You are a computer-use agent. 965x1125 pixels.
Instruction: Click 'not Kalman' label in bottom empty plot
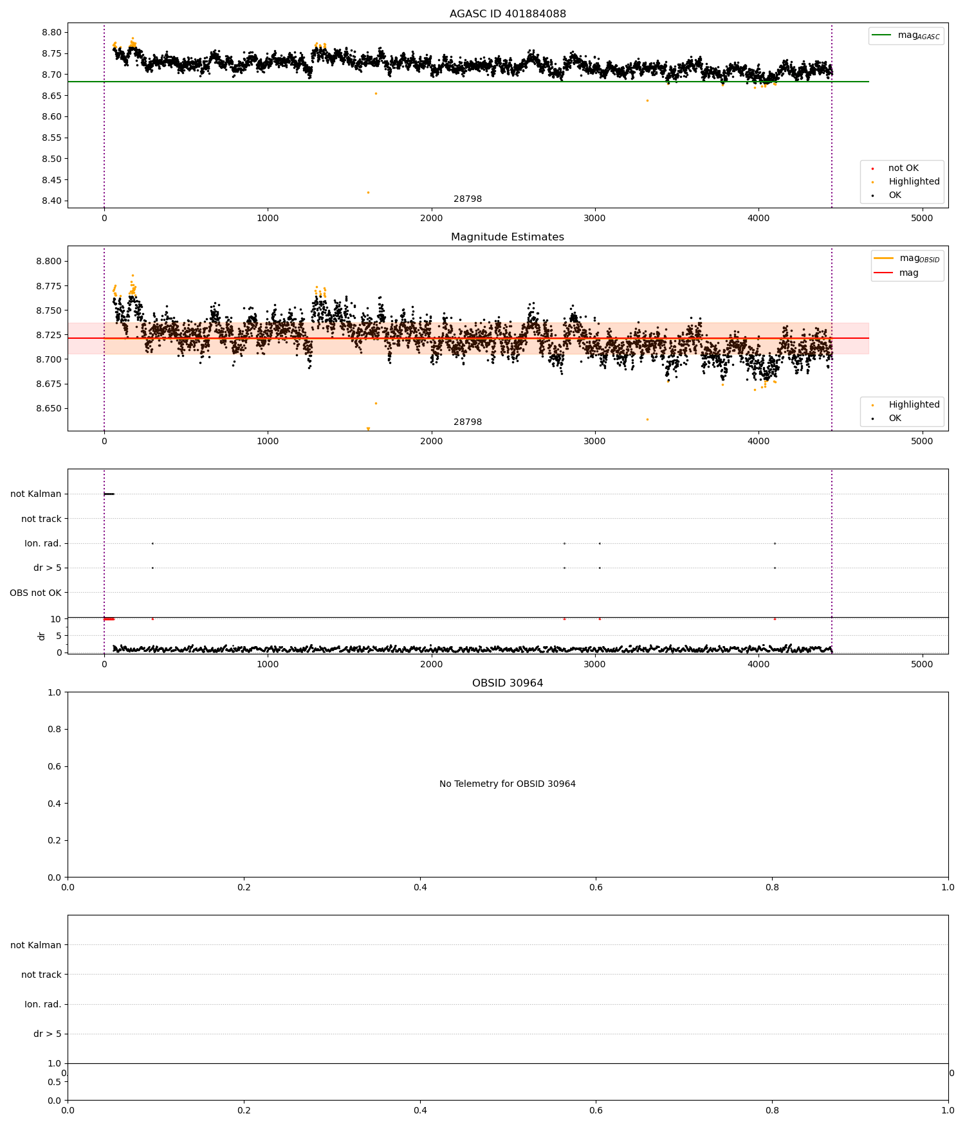coord(36,946)
